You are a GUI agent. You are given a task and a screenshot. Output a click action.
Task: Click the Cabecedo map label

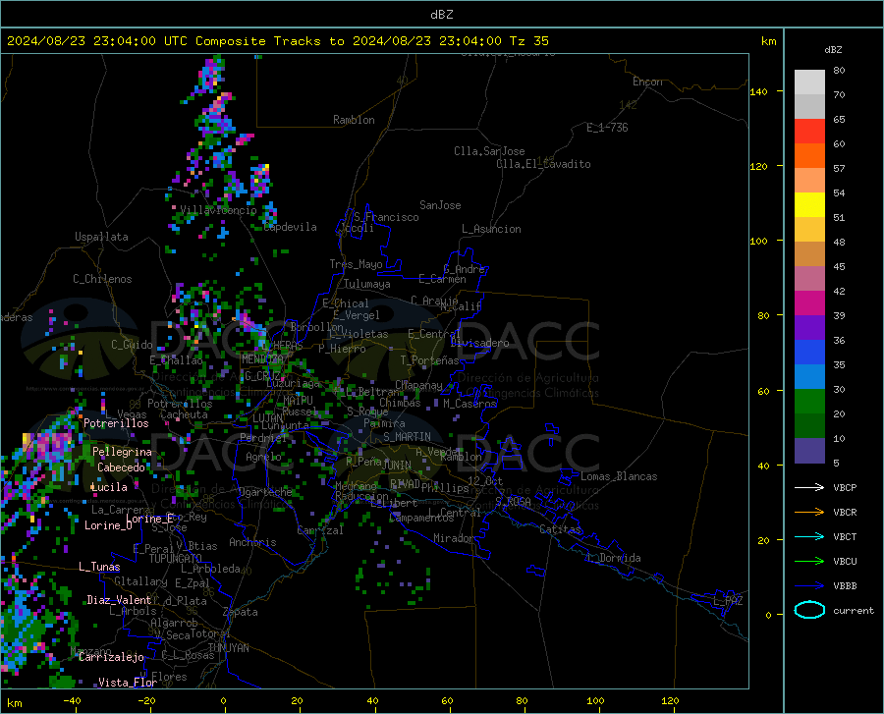click(x=121, y=467)
